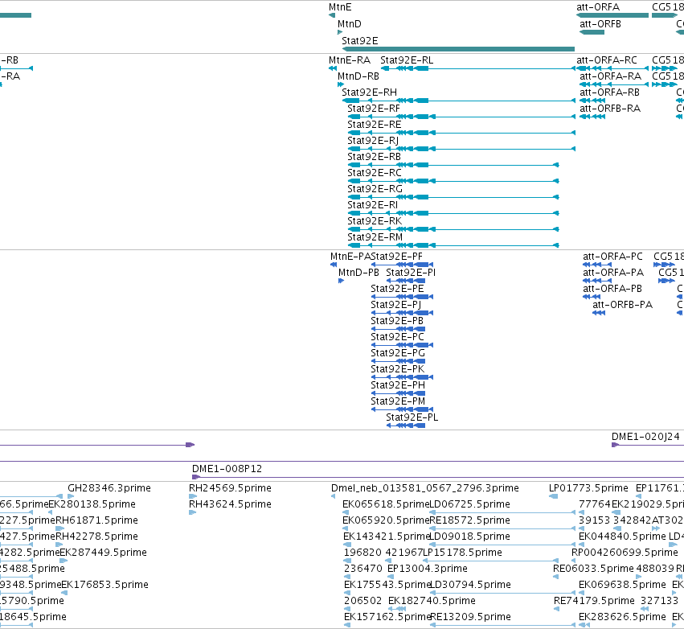Select the LP01773.5prime EST
Image resolution: width=684 pixels, height=629 pixels.
click(x=553, y=496)
